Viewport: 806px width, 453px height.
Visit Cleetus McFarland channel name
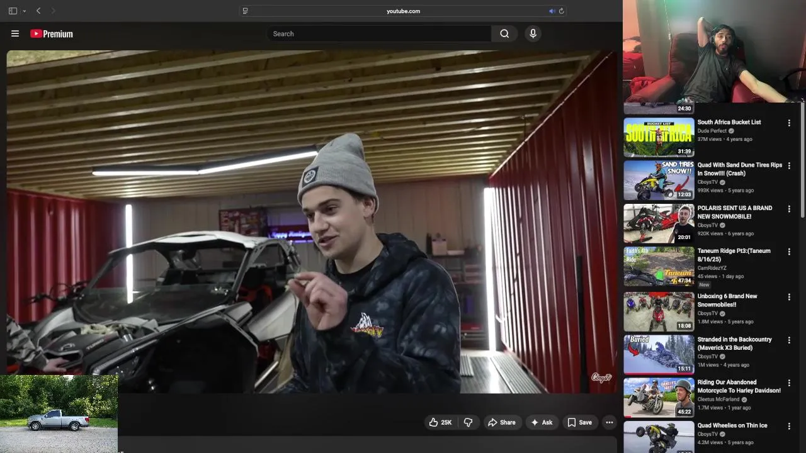tap(718, 400)
